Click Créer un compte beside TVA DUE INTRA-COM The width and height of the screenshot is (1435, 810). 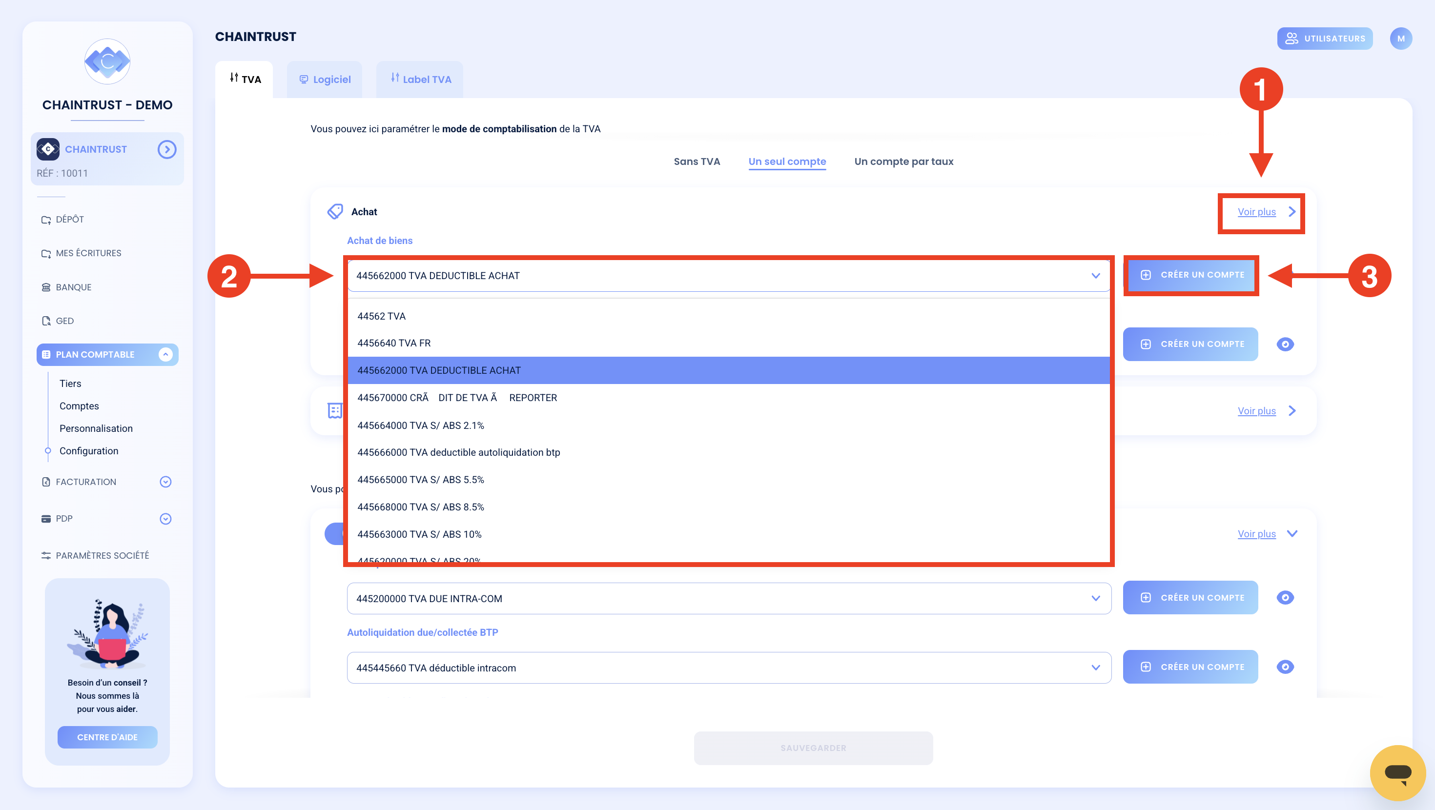(1190, 598)
